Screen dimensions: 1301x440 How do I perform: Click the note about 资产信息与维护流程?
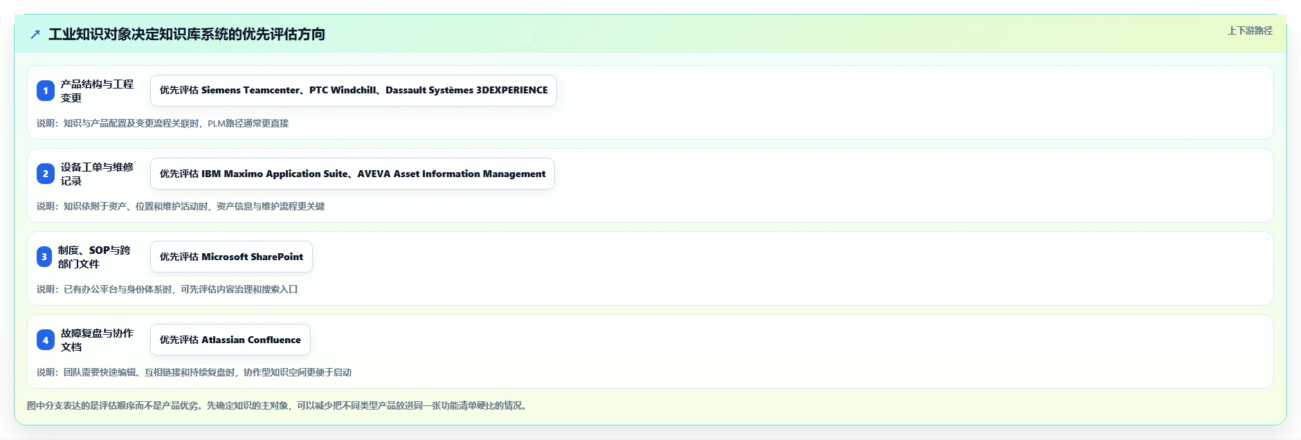click(x=181, y=206)
